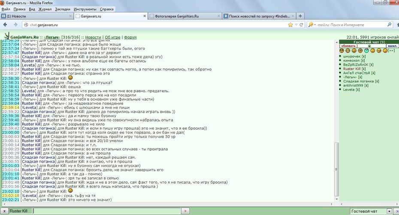Open the Правка menu
This screenshot has height=215, width=399.
19,9
